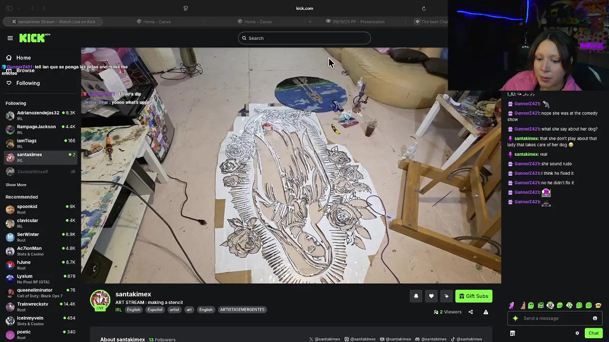The image size is (609, 342).
Task: Open queeneliminator recommended channel
Action: [x=40, y=293]
